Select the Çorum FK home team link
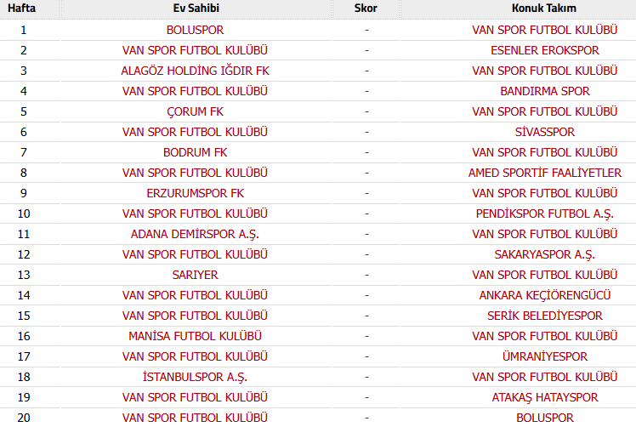The image size is (636, 427). [195, 111]
